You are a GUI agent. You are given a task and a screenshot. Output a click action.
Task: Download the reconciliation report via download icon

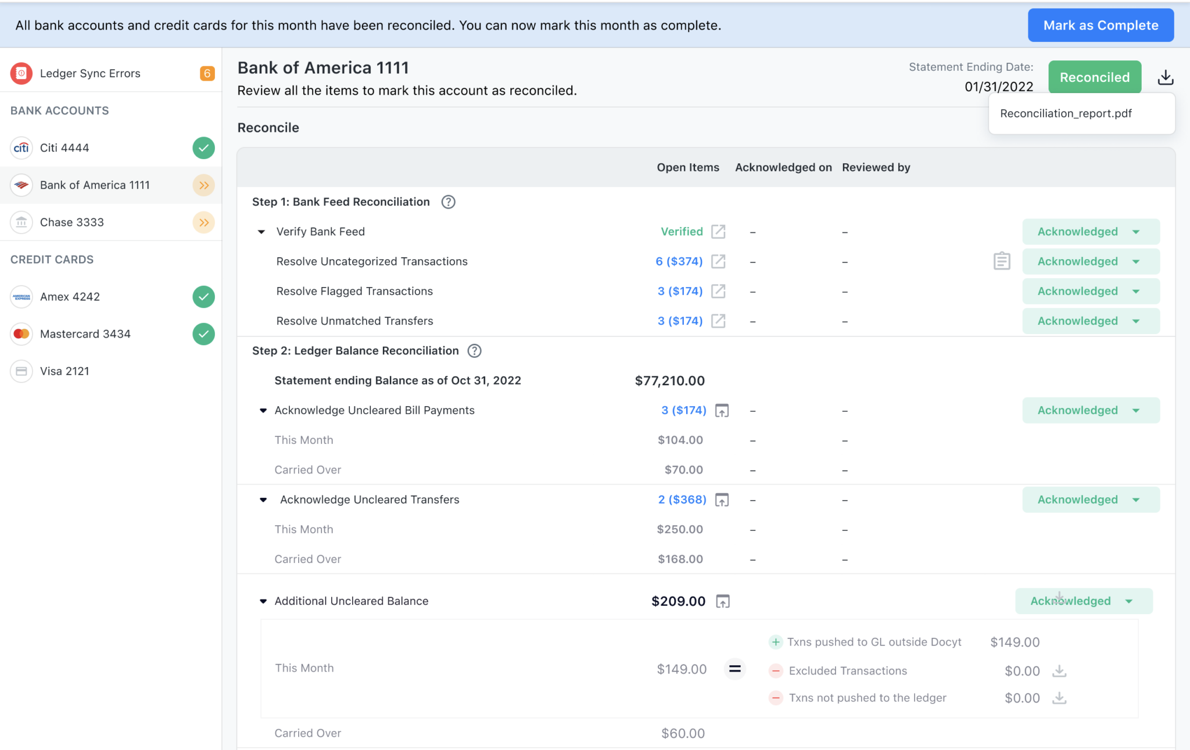click(x=1165, y=77)
